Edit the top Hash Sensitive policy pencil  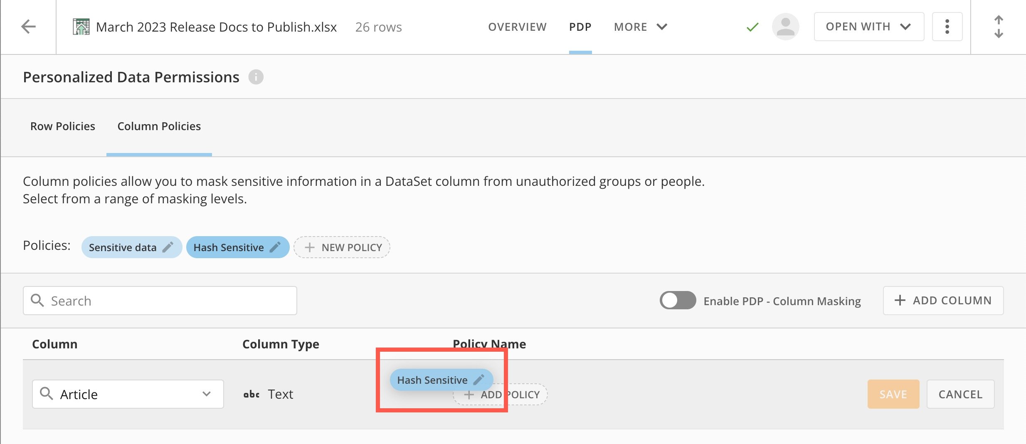275,247
